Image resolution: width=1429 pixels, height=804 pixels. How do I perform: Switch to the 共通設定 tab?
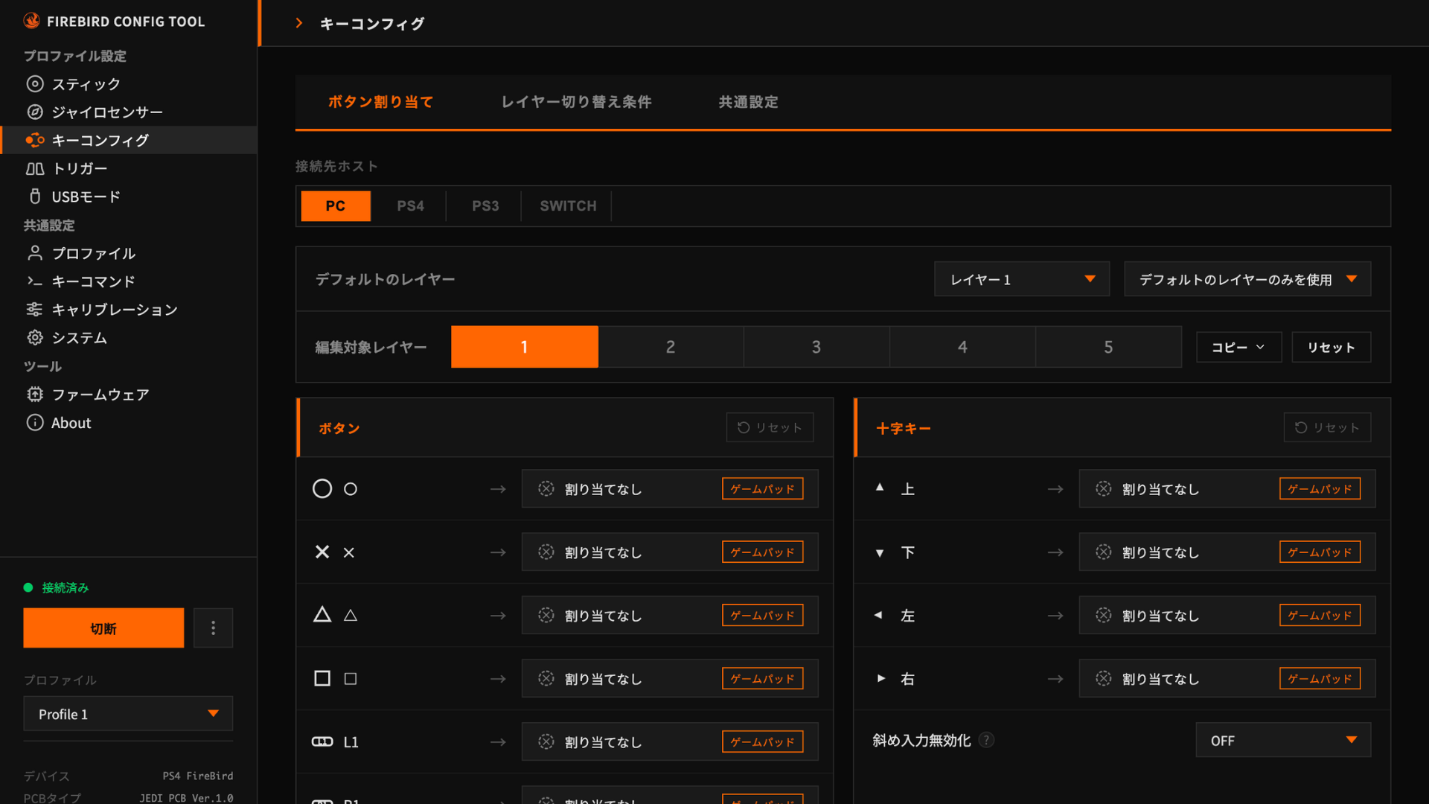(x=748, y=102)
